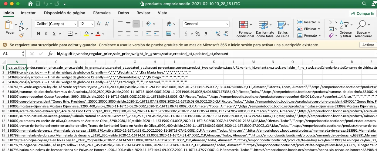Viewport: 377px width, 151px height.
Task: Expand Insertar cells dropdown
Action: click(x=319, y=22)
